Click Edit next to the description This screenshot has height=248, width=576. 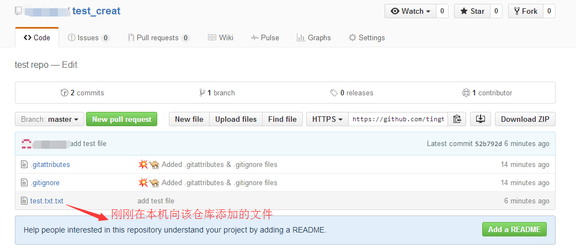click(x=70, y=65)
